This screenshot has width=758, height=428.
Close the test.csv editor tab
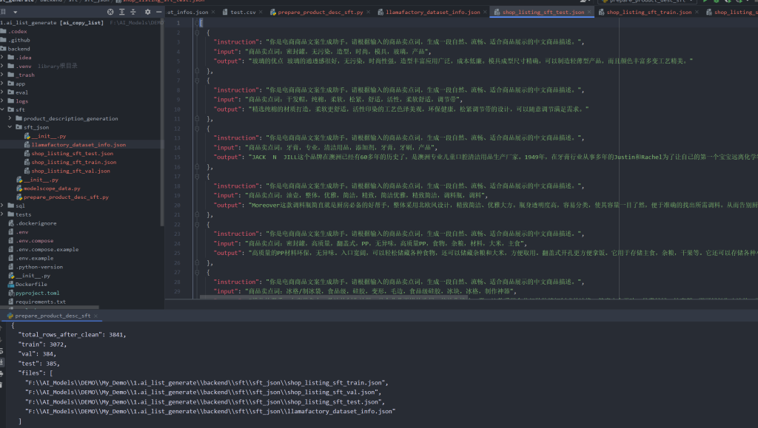(x=259, y=13)
